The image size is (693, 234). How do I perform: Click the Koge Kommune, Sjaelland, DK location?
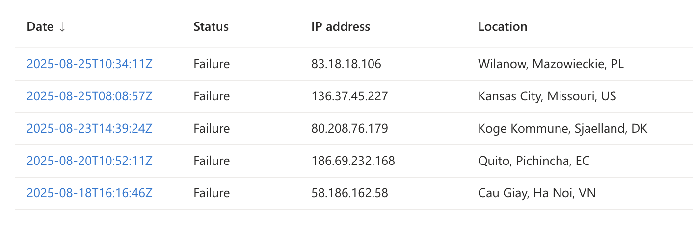tap(562, 129)
